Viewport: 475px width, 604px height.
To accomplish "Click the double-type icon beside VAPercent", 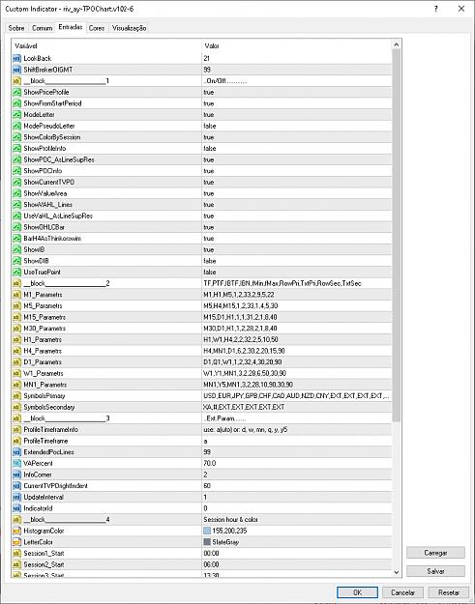I will coord(16,463).
